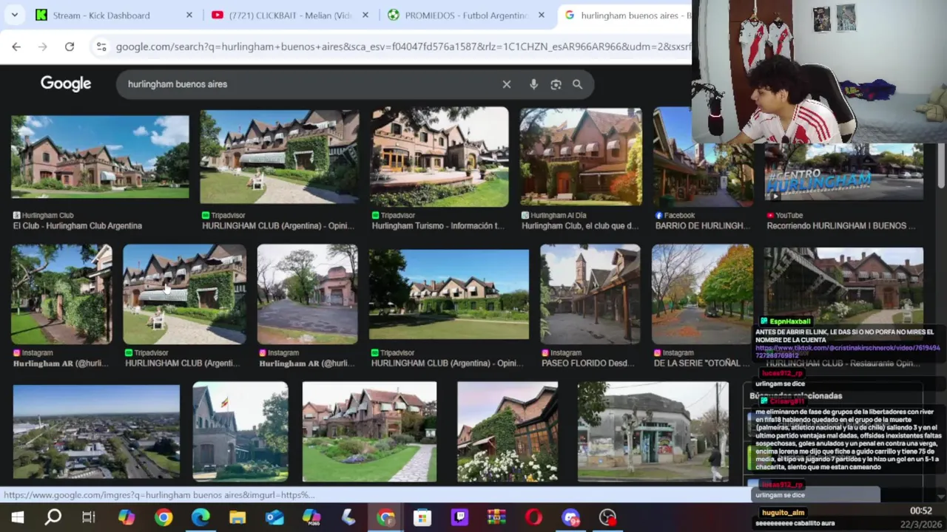Open the Instagram hedge-lined house image
This screenshot has width=947, height=532.
point(61,294)
